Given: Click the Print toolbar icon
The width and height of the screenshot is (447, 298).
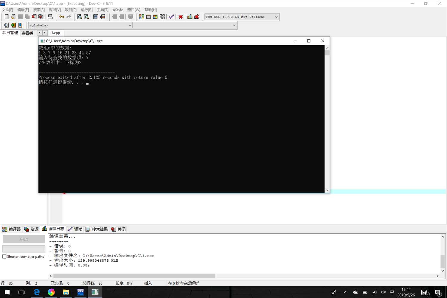Looking at the screenshot, I should click(x=50, y=17).
